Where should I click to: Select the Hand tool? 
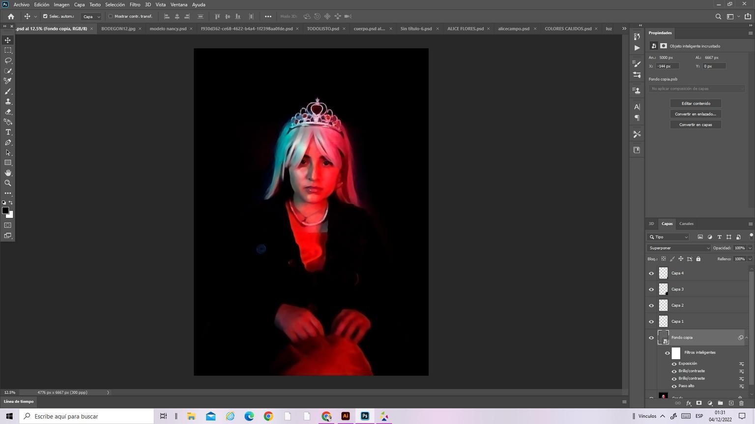click(x=8, y=173)
